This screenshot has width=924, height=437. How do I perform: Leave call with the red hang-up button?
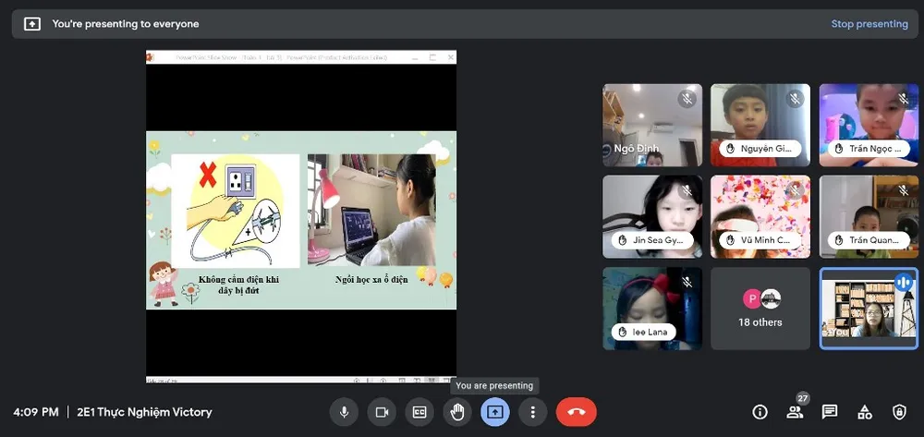(x=576, y=412)
